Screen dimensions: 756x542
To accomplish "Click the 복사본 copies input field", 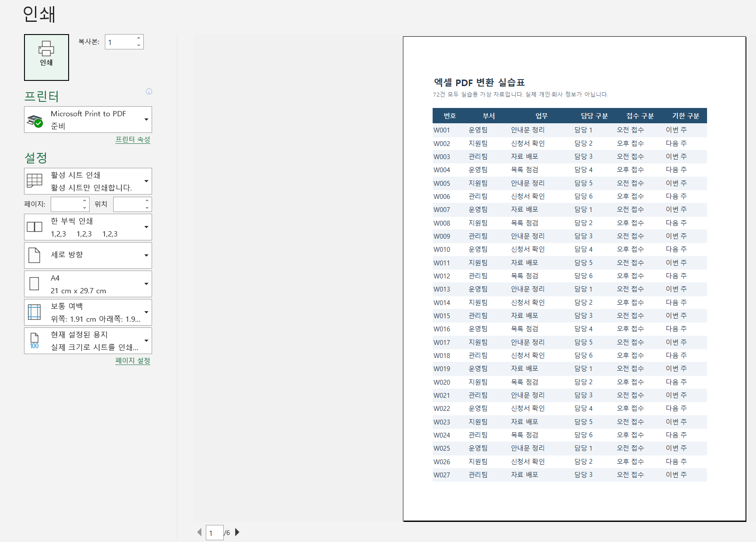I will [120, 42].
